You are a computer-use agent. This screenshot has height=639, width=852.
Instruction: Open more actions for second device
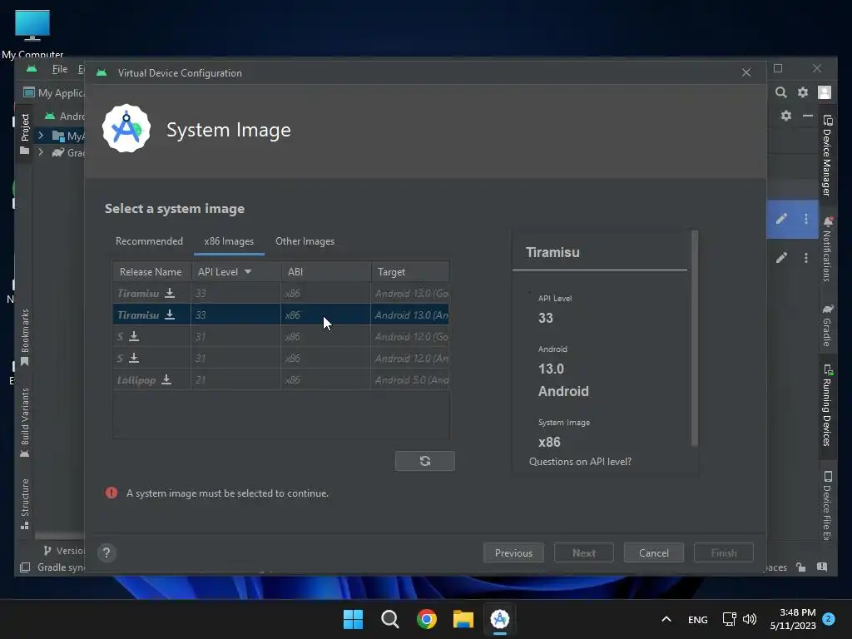tap(805, 258)
